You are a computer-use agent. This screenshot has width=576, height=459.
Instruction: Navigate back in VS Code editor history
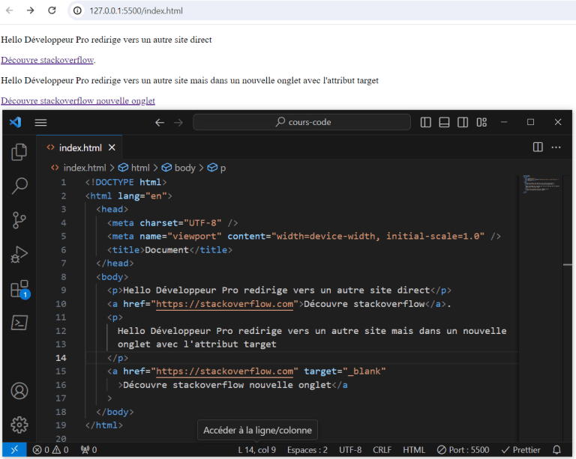(160, 123)
